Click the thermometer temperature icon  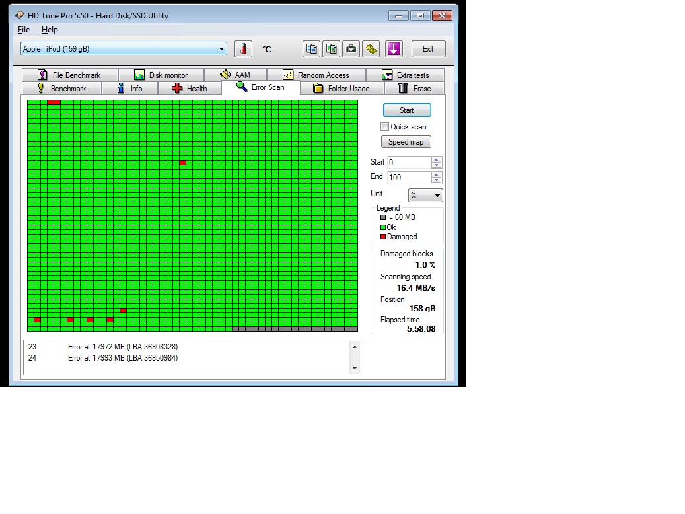243,49
